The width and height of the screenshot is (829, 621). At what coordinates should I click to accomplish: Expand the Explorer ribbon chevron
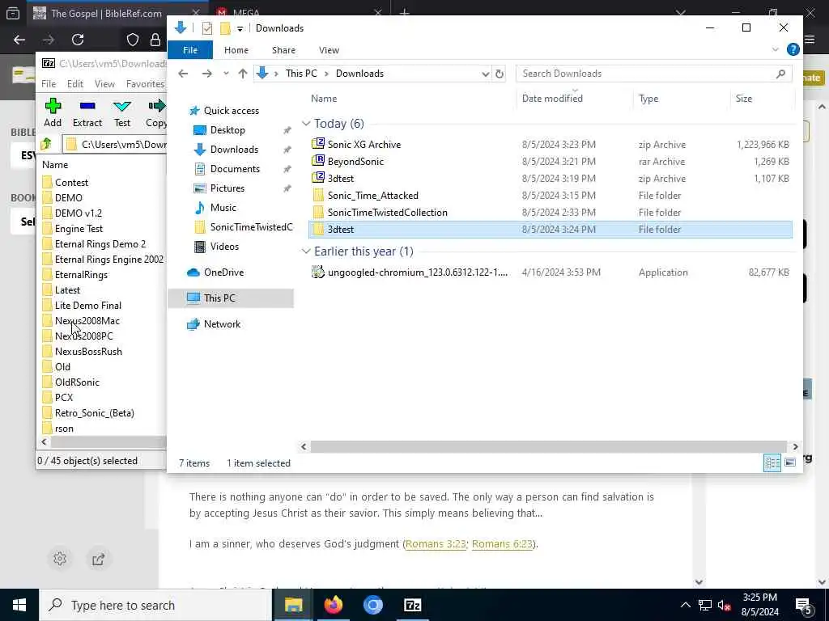click(x=775, y=49)
